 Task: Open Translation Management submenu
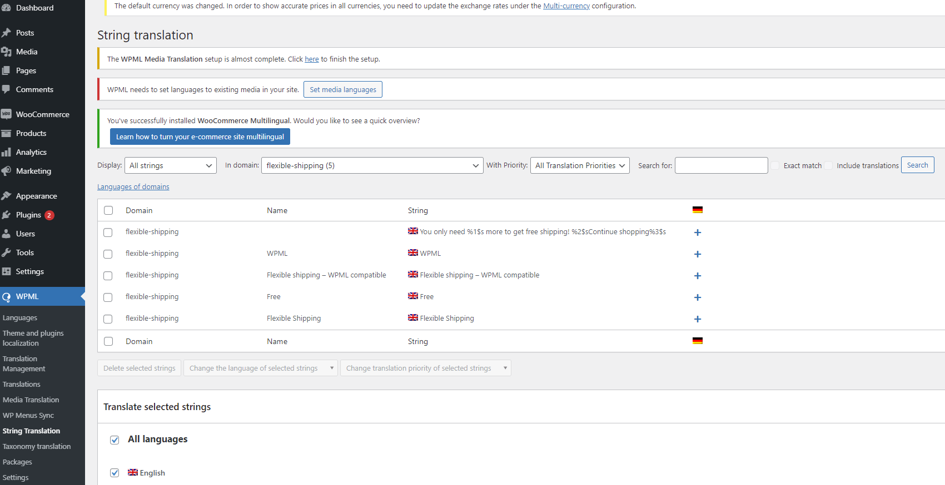coord(24,363)
